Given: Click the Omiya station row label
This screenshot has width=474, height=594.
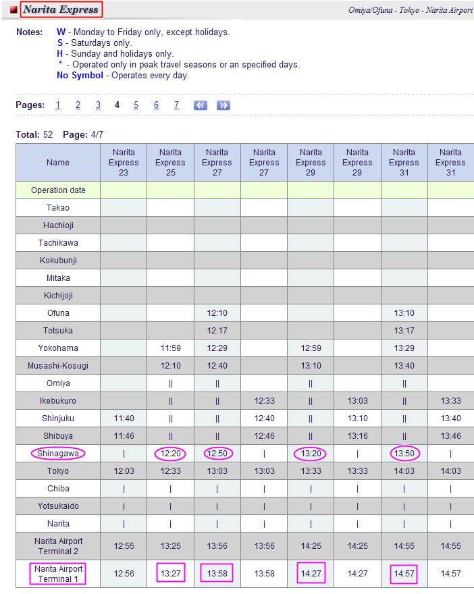Looking at the screenshot, I should point(58,383).
